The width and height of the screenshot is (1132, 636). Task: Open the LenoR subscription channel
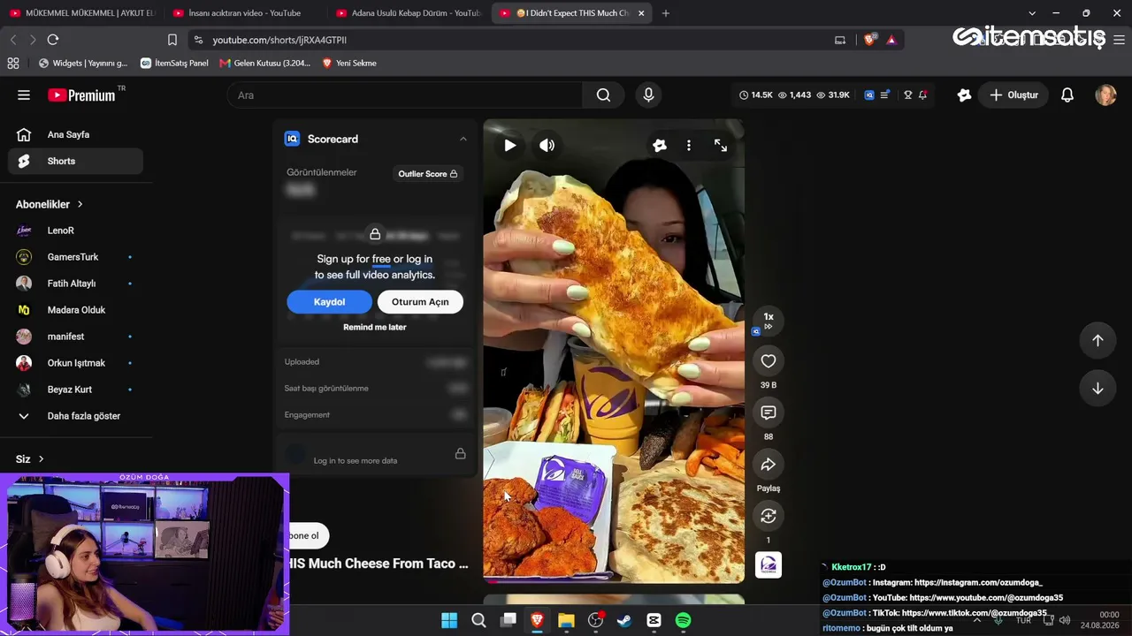76,231
